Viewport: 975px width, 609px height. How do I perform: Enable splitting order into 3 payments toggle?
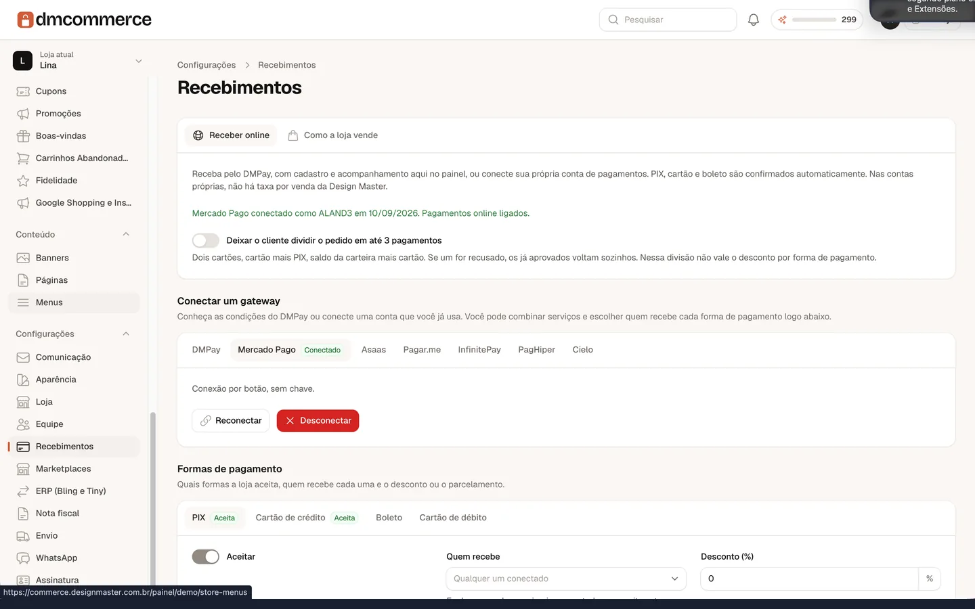(x=205, y=240)
